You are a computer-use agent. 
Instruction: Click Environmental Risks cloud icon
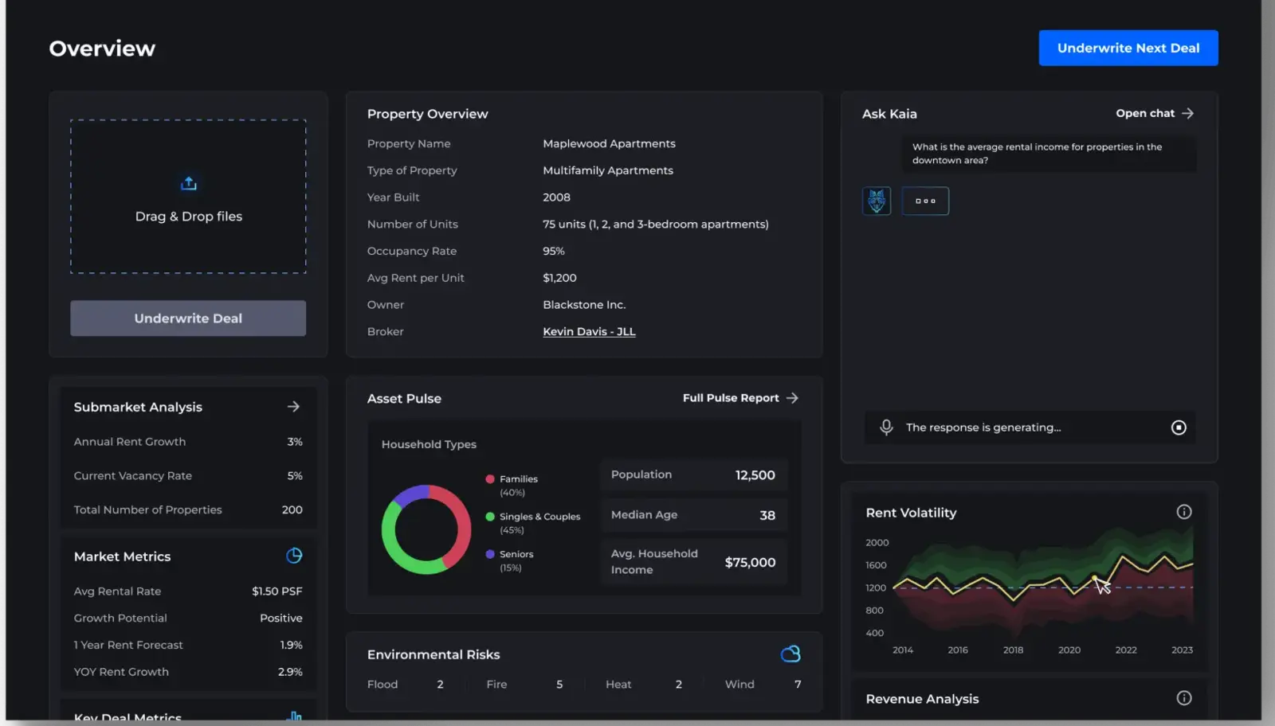pyautogui.click(x=790, y=654)
